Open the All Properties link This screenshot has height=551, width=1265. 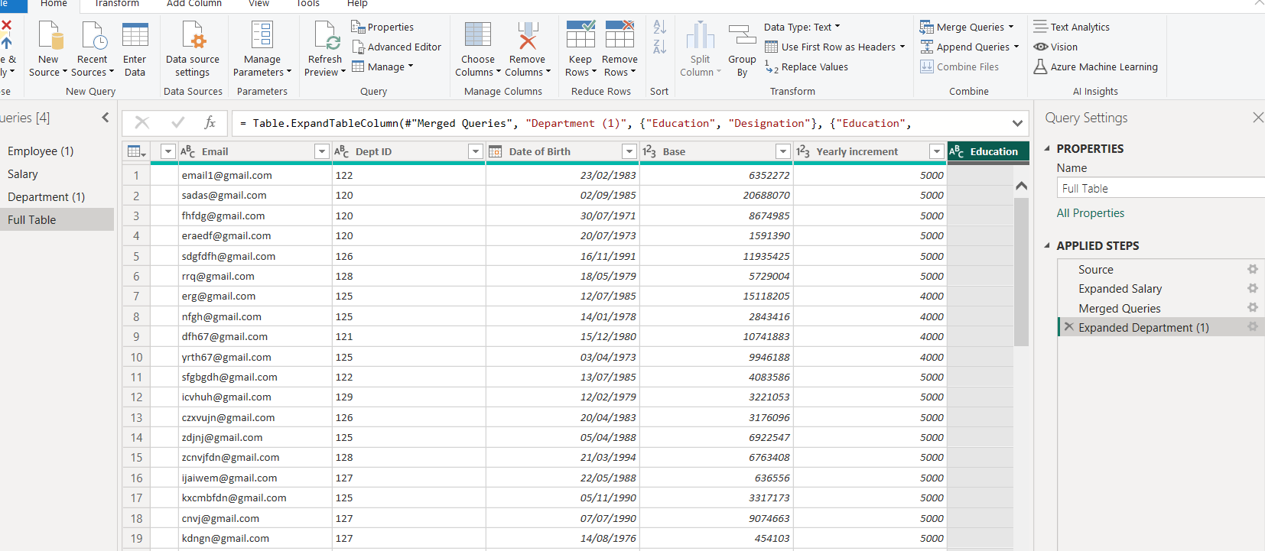1090,213
